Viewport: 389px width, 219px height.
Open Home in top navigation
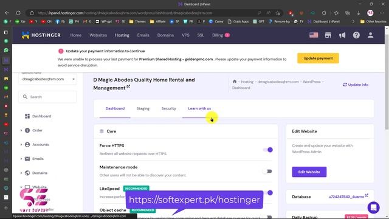[x=75, y=35]
